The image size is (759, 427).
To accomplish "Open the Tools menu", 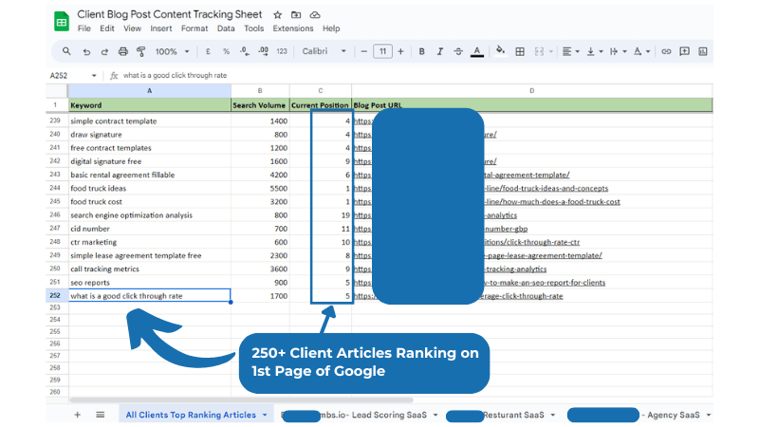I will [x=253, y=28].
